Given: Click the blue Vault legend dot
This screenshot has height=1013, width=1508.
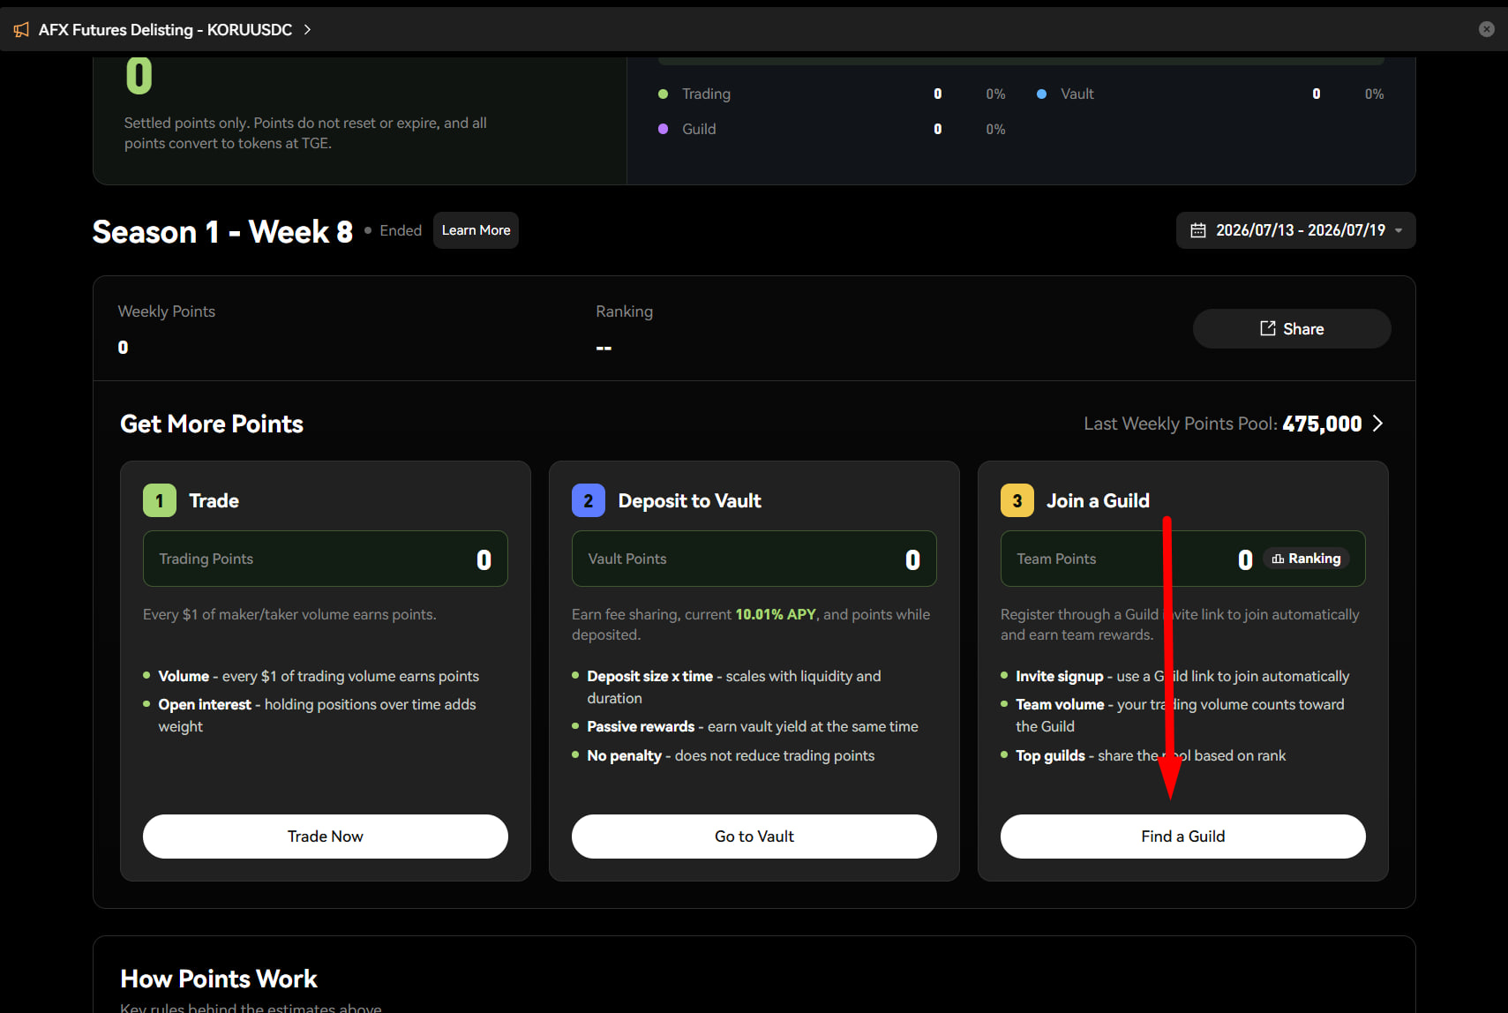Looking at the screenshot, I should (1041, 94).
